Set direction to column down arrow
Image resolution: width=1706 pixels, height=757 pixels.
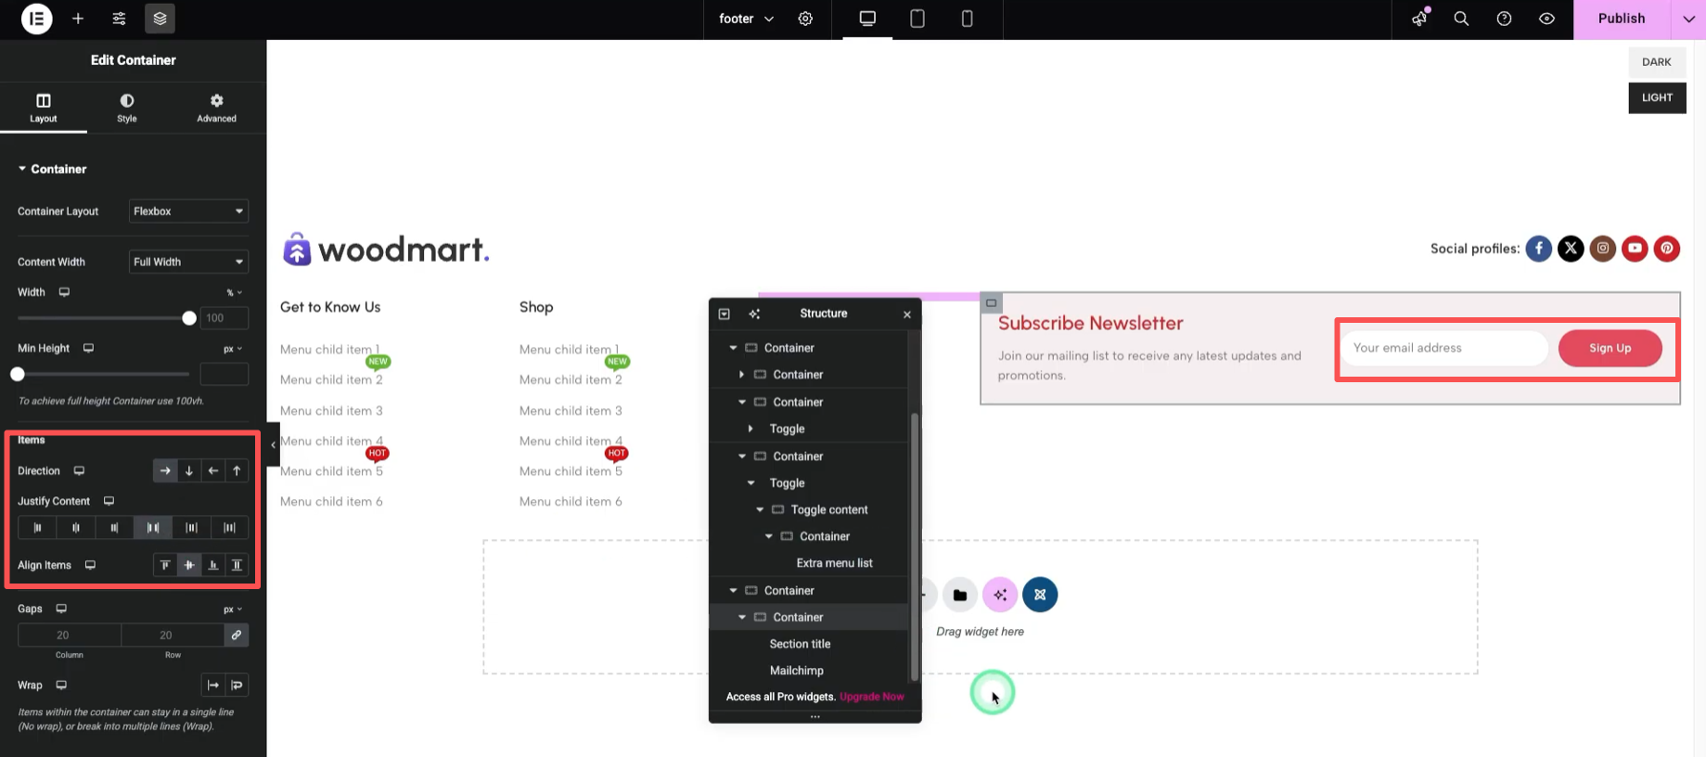(189, 471)
